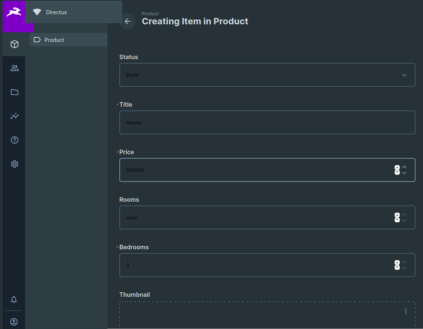Select the Product collection in navigation
This screenshot has width=423, height=329.
[54, 39]
